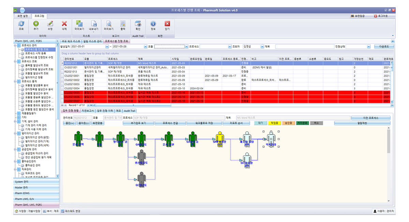Switch to the 화면 설정 ribbon tab
Viewport: 409px width, 222px height.
[x=22, y=16]
